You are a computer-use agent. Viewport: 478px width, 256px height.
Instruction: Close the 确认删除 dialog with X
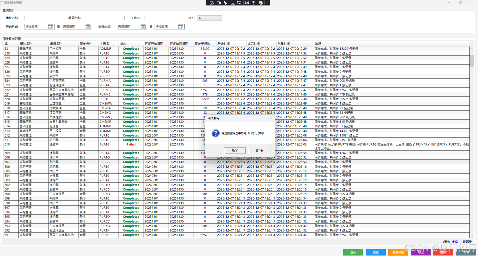[271, 118]
